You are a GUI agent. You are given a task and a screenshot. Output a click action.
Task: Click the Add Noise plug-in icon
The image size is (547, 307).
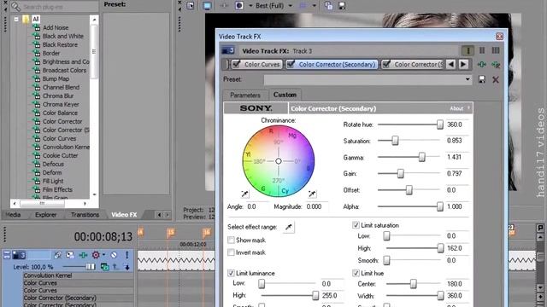tap(36, 27)
